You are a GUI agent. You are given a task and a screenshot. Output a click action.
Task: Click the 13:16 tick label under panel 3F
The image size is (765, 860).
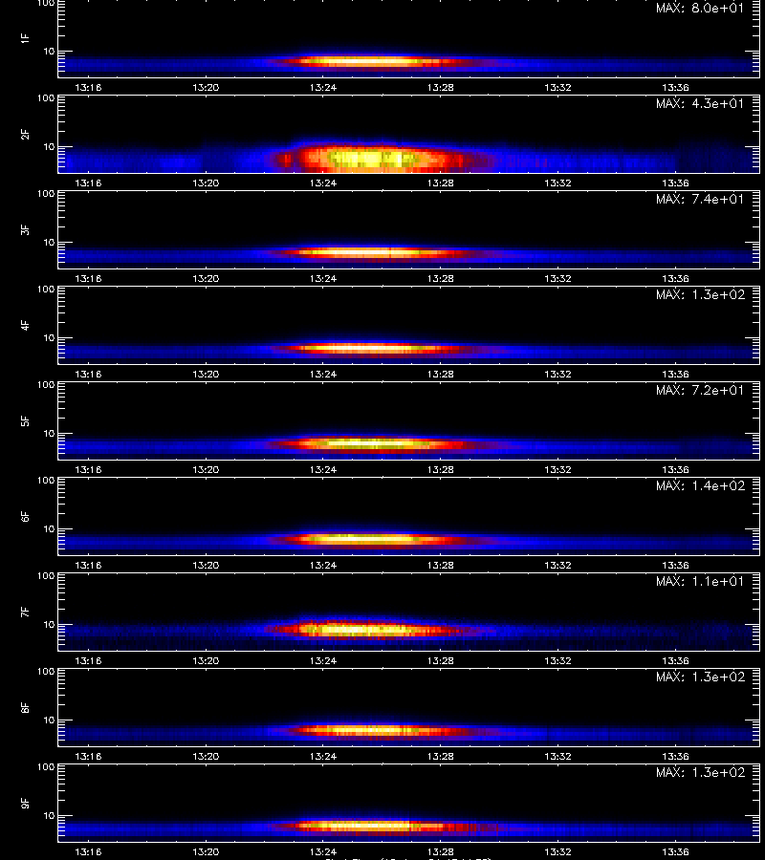(88, 278)
